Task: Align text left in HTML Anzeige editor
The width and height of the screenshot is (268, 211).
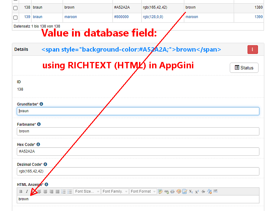Action: tap(39, 192)
